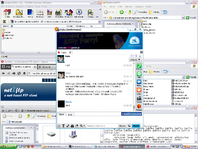
Task: Open WinRAR archive path dropdown
Action: [x=97, y=22]
